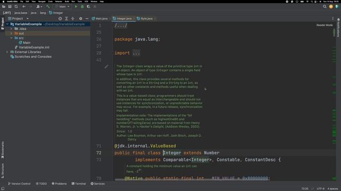This screenshot has height=191, width=341.
Task: Expand the out folder
Action: coord(11,33)
